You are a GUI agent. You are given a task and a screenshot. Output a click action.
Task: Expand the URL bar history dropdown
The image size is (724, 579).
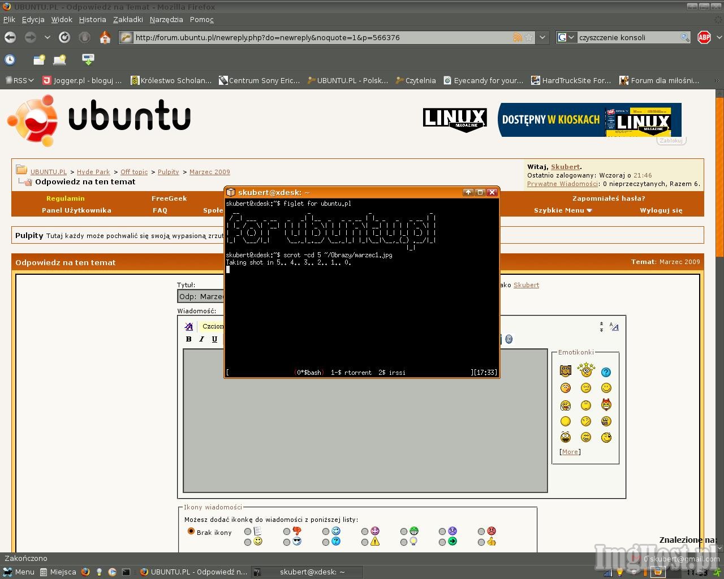(x=542, y=37)
